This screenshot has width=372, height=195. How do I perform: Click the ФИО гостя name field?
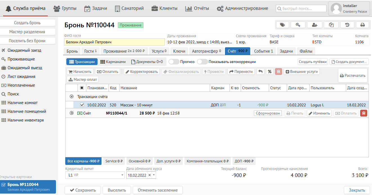pos(114,42)
